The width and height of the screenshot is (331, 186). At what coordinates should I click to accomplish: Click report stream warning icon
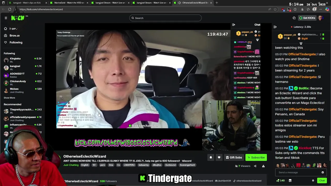[263, 166]
